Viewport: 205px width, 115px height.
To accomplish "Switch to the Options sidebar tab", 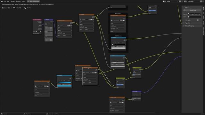I will point(204,23).
